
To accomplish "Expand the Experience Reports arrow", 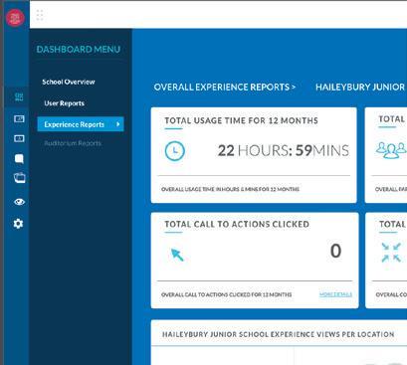I will [118, 124].
